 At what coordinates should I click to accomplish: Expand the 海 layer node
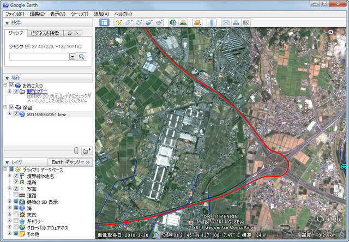[9, 208]
